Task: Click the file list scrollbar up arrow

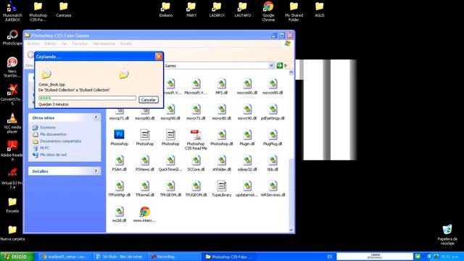Action: pyautogui.click(x=291, y=72)
